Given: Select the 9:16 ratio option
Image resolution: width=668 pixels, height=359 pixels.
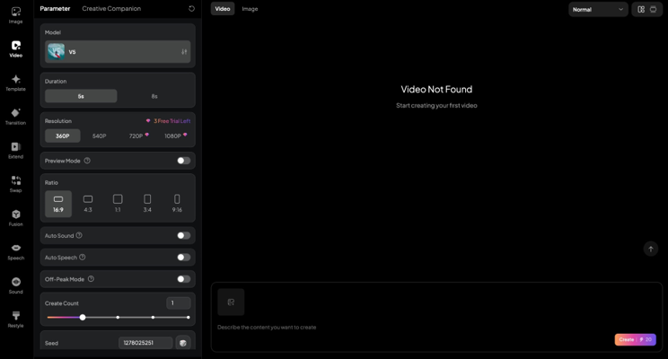Looking at the screenshot, I should 177,204.
